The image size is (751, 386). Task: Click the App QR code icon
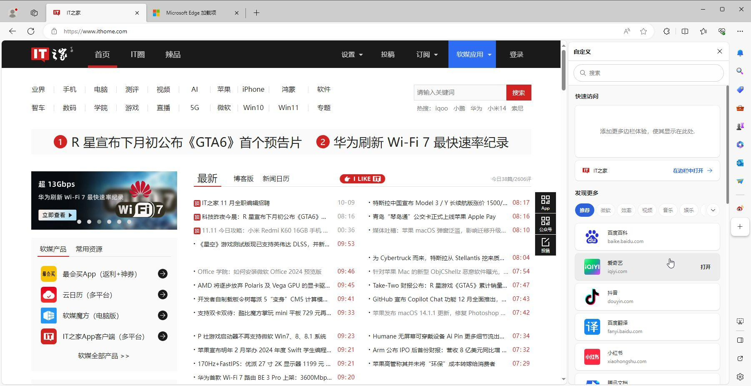[546, 203]
